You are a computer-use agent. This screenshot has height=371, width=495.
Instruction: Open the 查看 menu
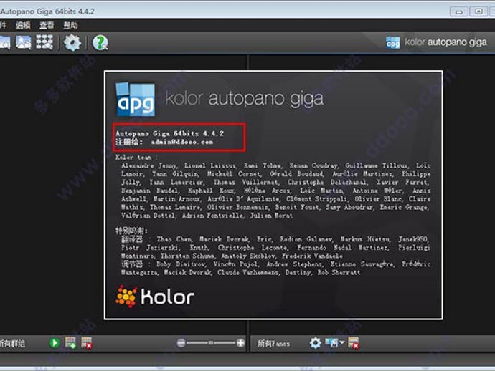(47, 25)
